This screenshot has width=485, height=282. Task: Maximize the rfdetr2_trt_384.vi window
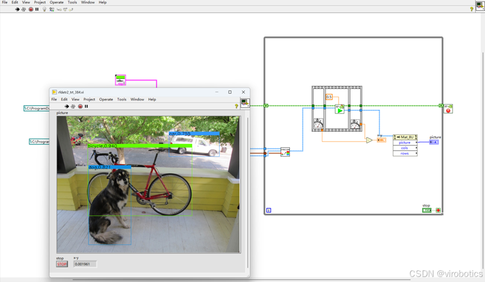tap(230, 92)
